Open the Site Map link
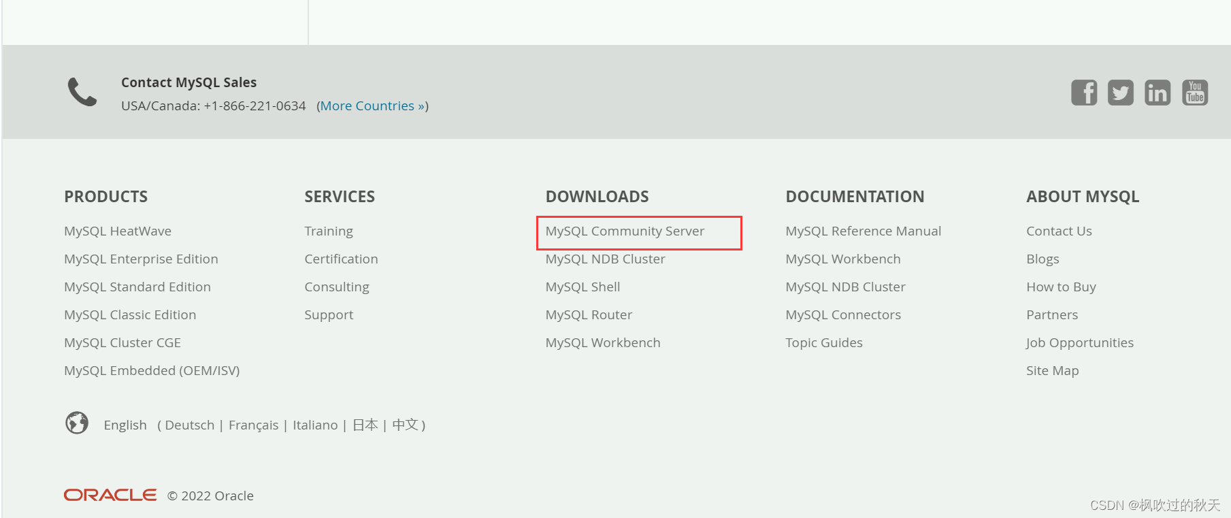The width and height of the screenshot is (1231, 518). click(x=1052, y=371)
